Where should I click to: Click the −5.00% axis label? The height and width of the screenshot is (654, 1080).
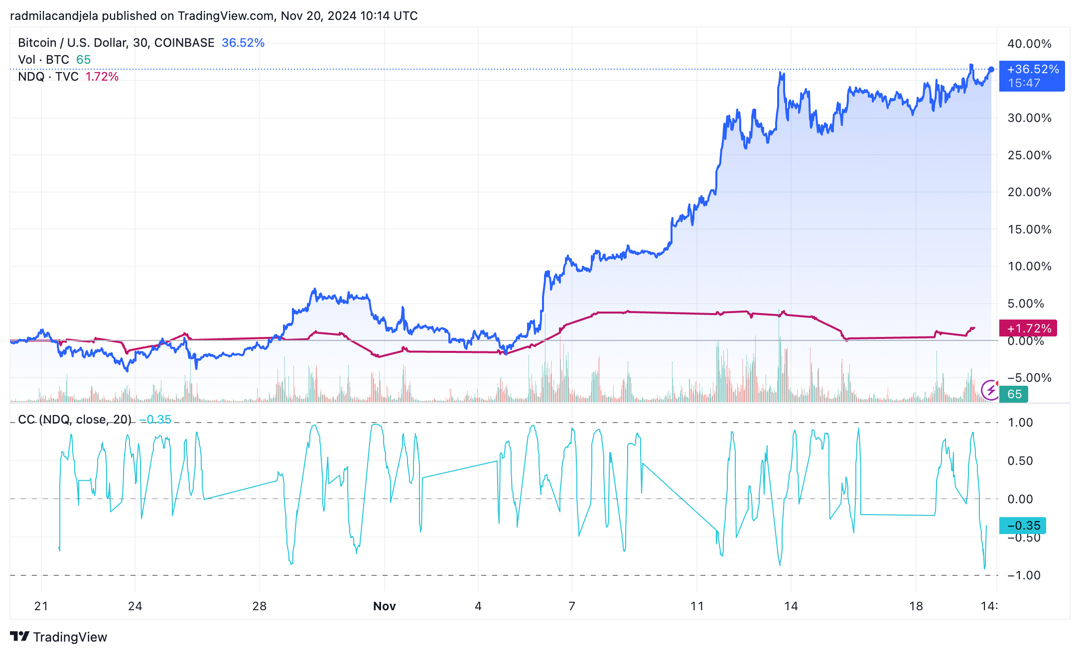(x=1029, y=378)
